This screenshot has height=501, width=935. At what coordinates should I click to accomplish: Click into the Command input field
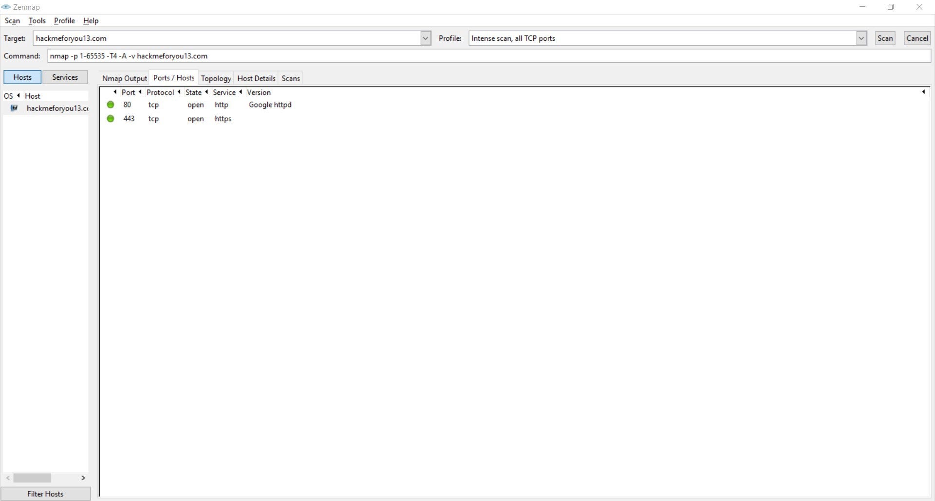(x=489, y=56)
